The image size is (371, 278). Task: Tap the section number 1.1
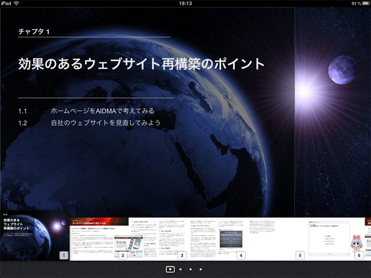pos(23,111)
